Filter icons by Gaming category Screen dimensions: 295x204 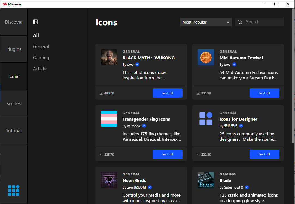(x=41, y=58)
